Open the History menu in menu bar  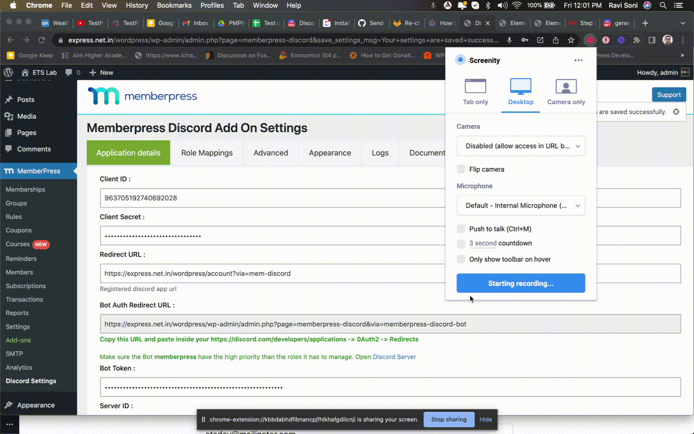137,5
